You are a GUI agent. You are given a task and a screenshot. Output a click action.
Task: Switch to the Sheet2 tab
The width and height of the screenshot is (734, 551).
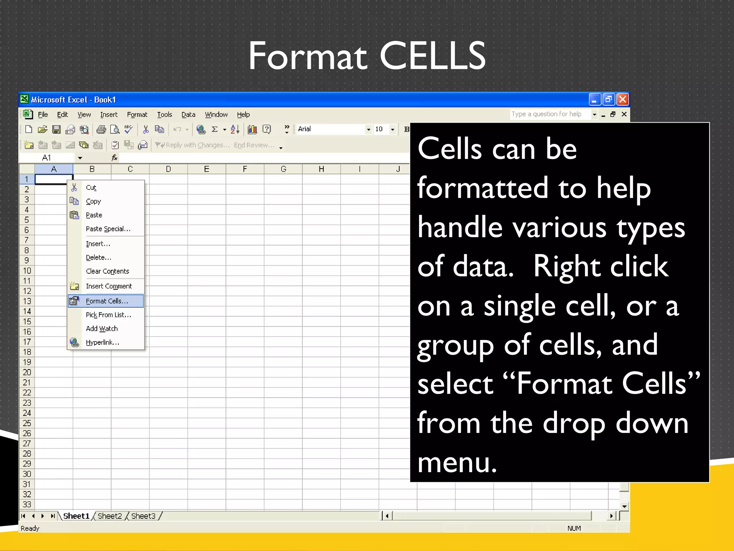coord(110,516)
